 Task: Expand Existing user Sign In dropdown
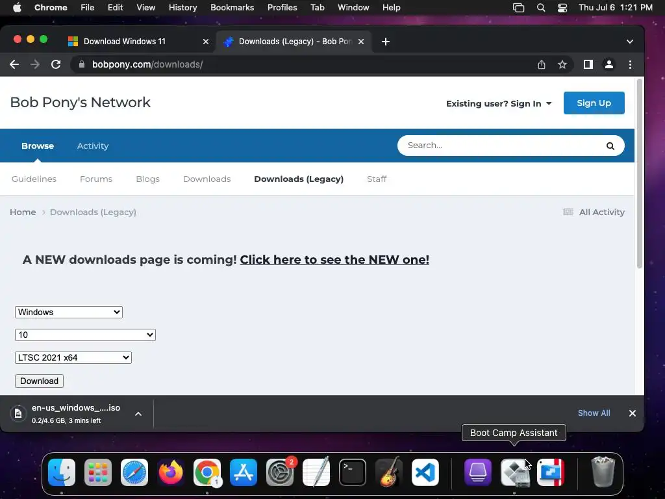tap(499, 103)
